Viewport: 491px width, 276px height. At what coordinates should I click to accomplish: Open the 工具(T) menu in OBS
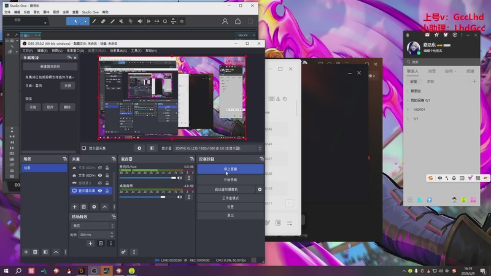pyautogui.click(x=136, y=50)
